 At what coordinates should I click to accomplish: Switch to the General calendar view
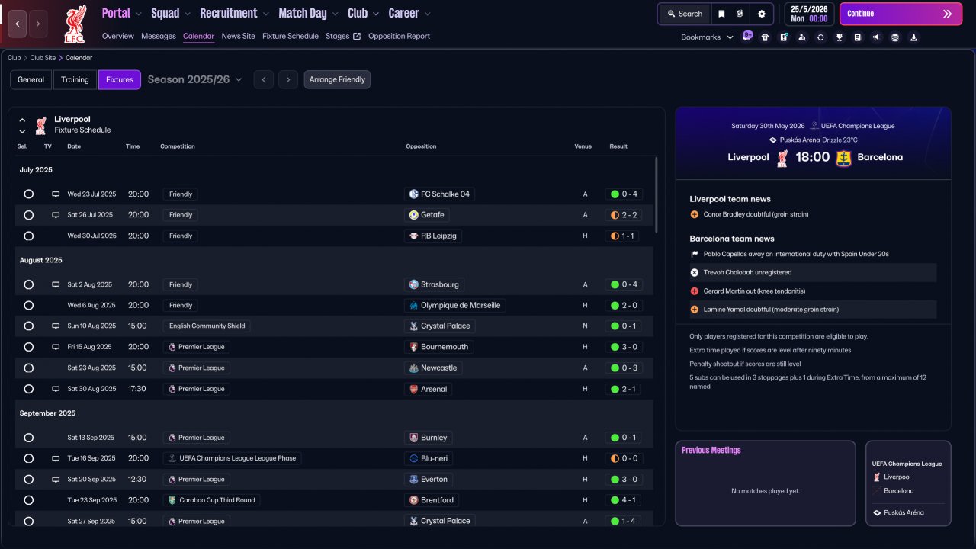30,79
